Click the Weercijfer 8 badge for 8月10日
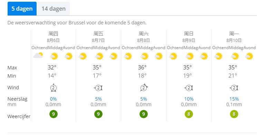Screen dimensions: 260x135 [234, 114]
